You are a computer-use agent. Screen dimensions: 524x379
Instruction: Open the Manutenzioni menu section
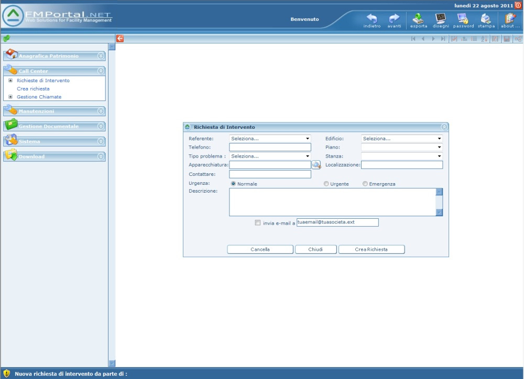[54, 111]
